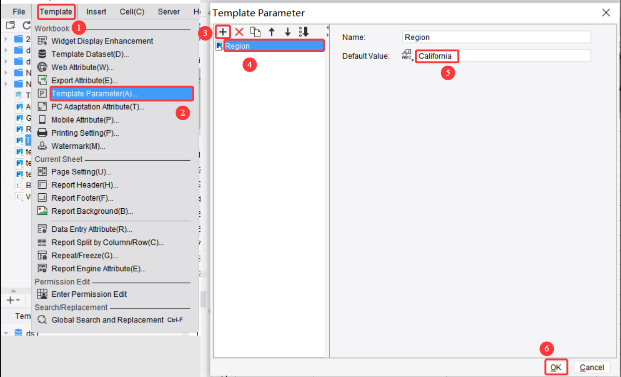Open the Insert menu
This screenshot has width=621, height=377.
(96, 11)
